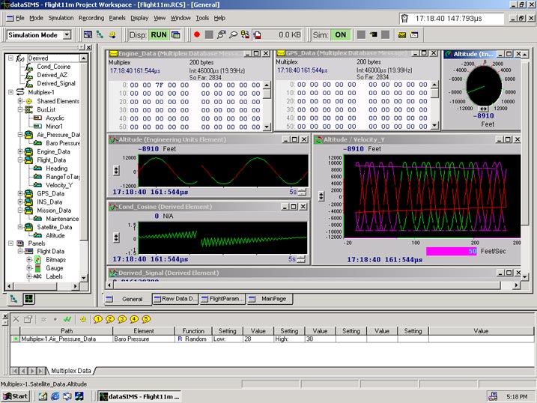
Task: Collapse the Derived tree node
Action: point(10,58)
